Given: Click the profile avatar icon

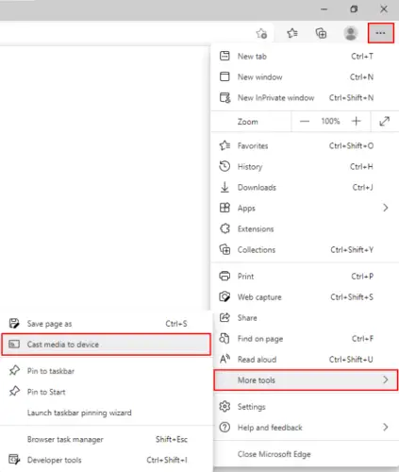Looking at the screenshot, I should point(351,33).
